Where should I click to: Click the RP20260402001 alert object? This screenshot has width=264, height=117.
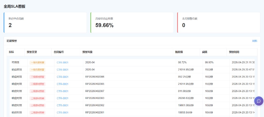[x=95, y=112]
